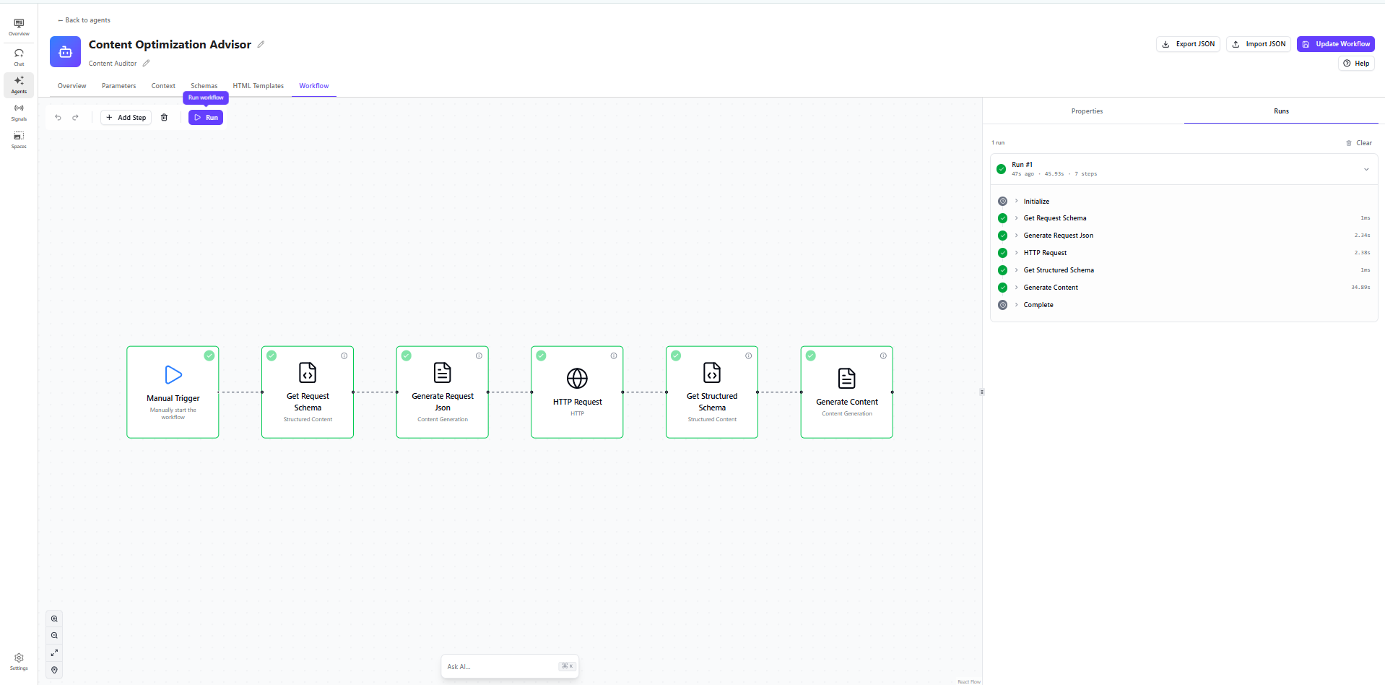
Task: Click the React Flow attribution link
Action: click(x=969, y=681)
